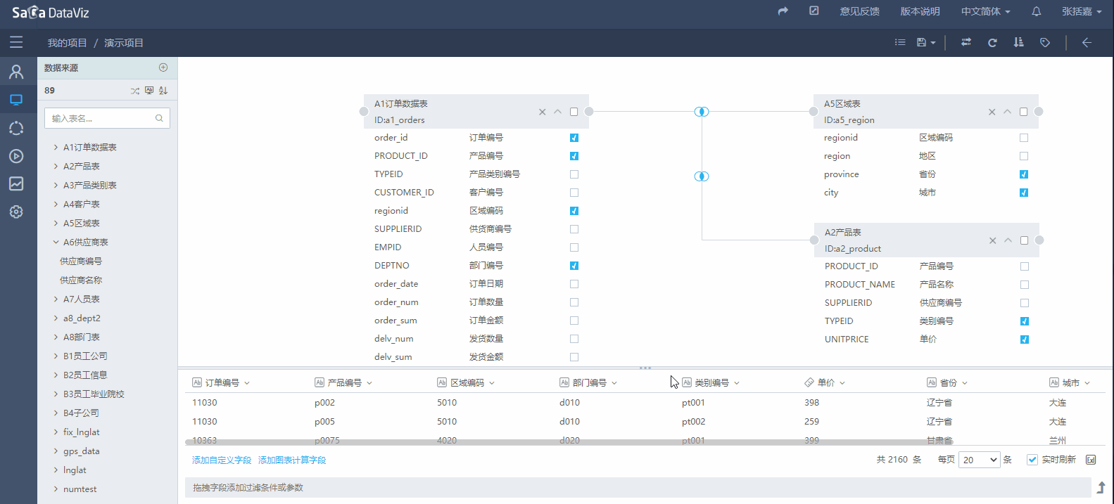Open the settings gear sidebar icon
This screenshot has width=1114, height=504.
[x=16, y=212]
